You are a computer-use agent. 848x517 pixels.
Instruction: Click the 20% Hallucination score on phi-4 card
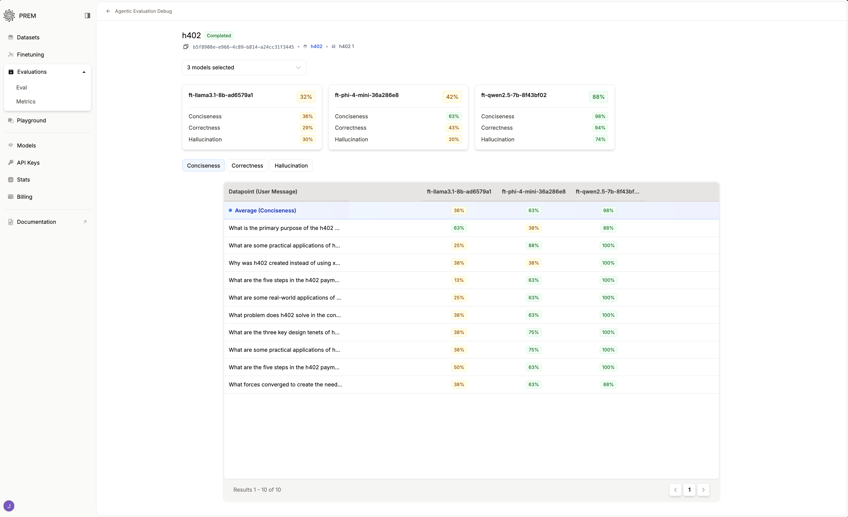(x=453, y=139)
